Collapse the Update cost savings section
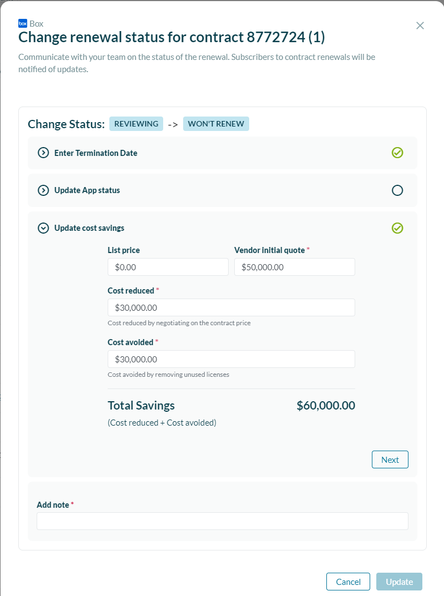 43,228
